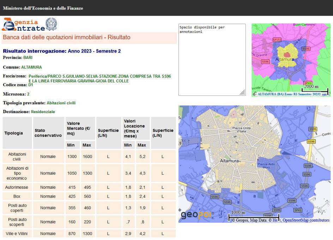Click the Altamura label on the large map

click(x=229, y=160)
